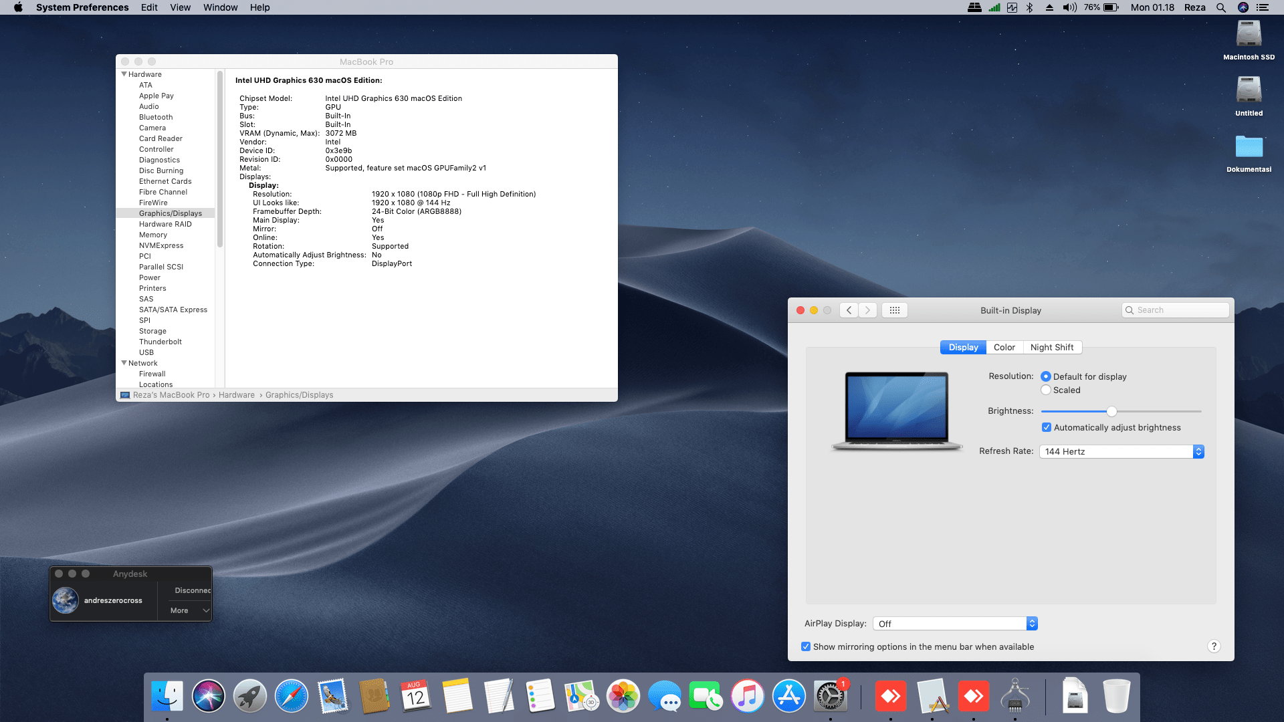Open the Window menu

(x=220, y=7)
